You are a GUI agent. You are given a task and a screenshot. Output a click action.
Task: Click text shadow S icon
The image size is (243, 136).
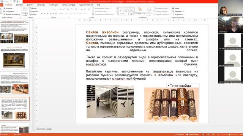[x=50, y=14]
